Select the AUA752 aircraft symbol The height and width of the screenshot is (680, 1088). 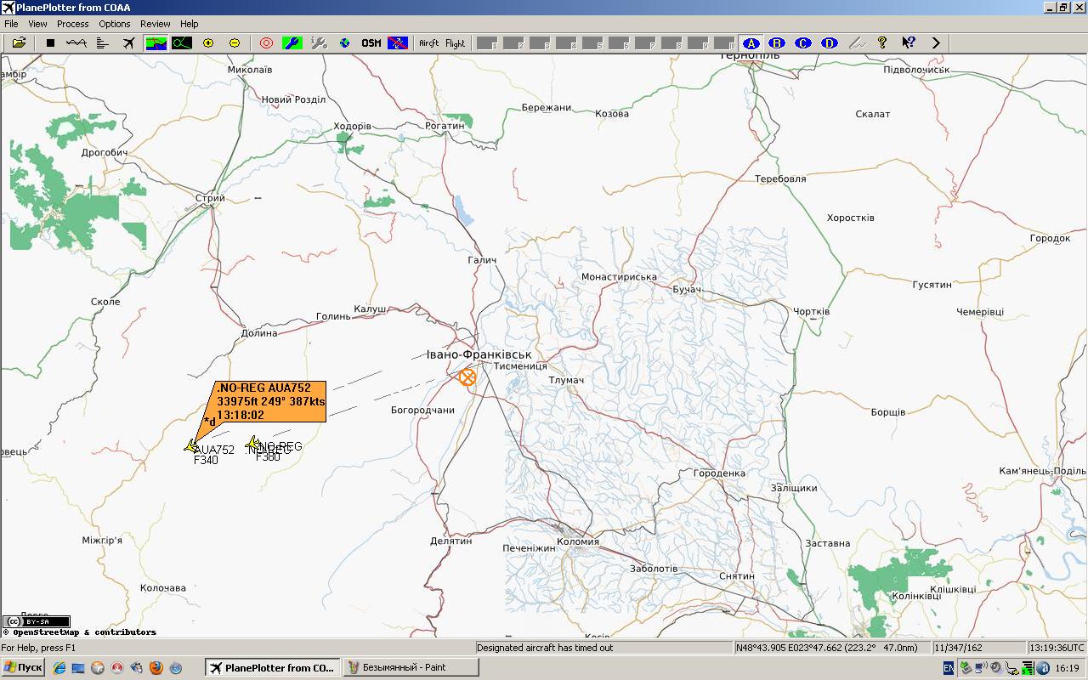pyautogui.click(x=190, y=445)
